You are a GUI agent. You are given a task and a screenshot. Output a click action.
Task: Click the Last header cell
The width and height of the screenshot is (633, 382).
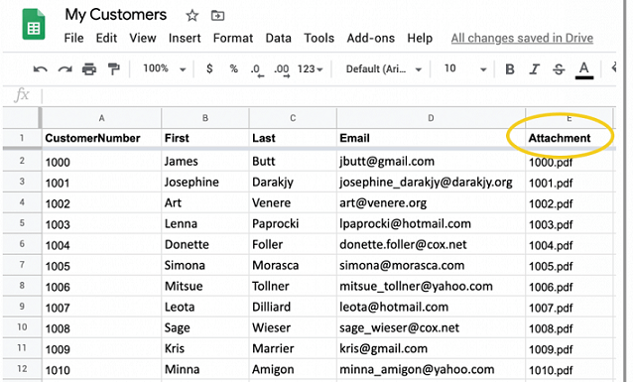pyautogui.click(x=293, y=138)
